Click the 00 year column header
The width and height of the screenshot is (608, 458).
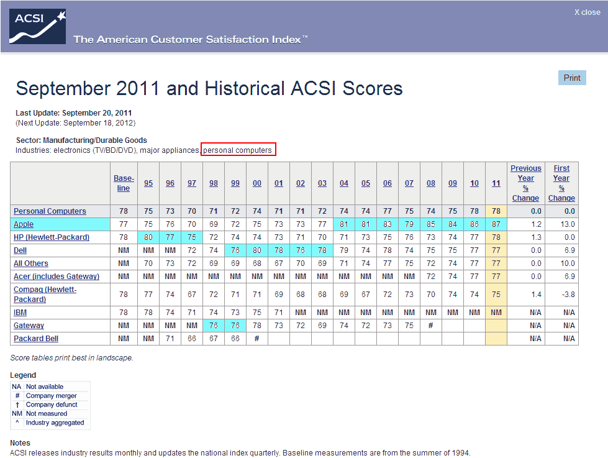[256, 183]
